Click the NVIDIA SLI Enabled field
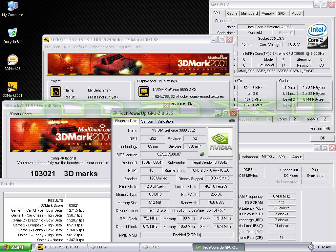The width and height of the screenshot is (336, 252). (187, 235)
